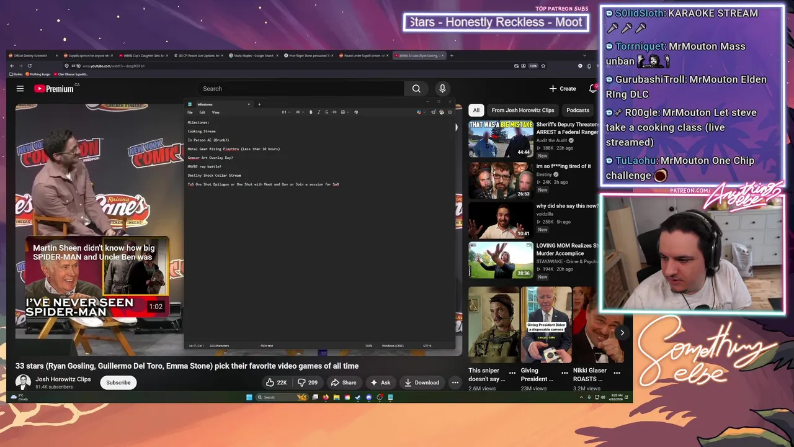Image resolution: width=794 pixels, height=447 pixels.
Task: Reload the browser page
Action: tap(30, 66)
